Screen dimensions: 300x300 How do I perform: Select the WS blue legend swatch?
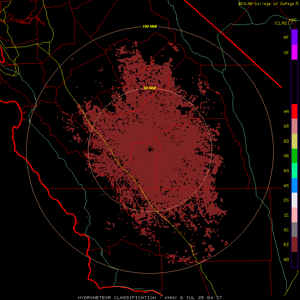(x=294, y=185)
